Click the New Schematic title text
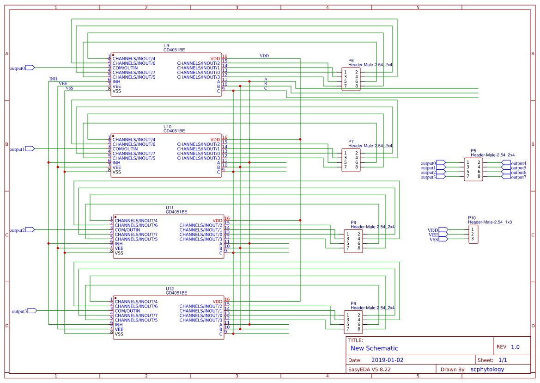Image resolution: width=540 pixels, height=383 pixels. coord(375,348)
